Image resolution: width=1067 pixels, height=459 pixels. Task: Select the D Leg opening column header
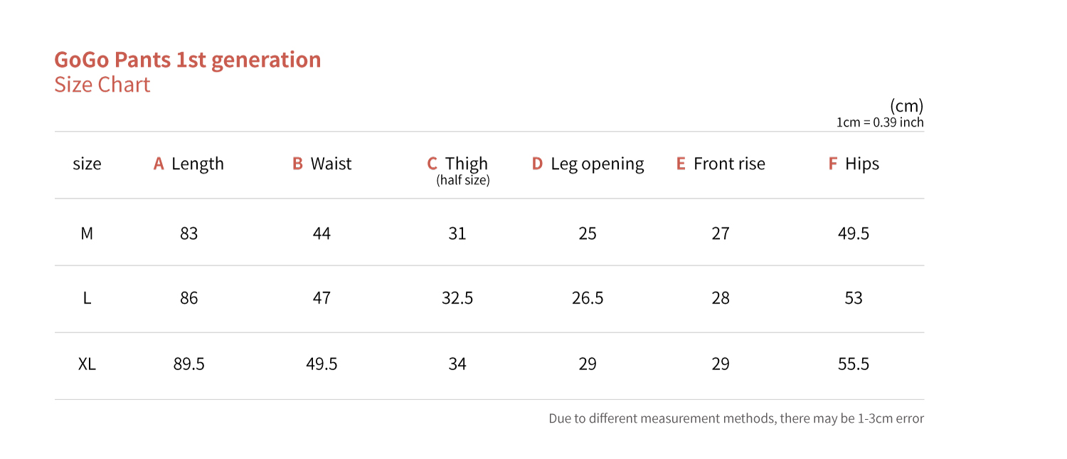[588, 164]
